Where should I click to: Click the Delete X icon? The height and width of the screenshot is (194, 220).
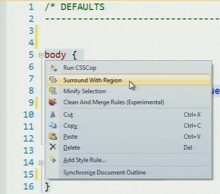pyautogui.click(x=53, y=147)
